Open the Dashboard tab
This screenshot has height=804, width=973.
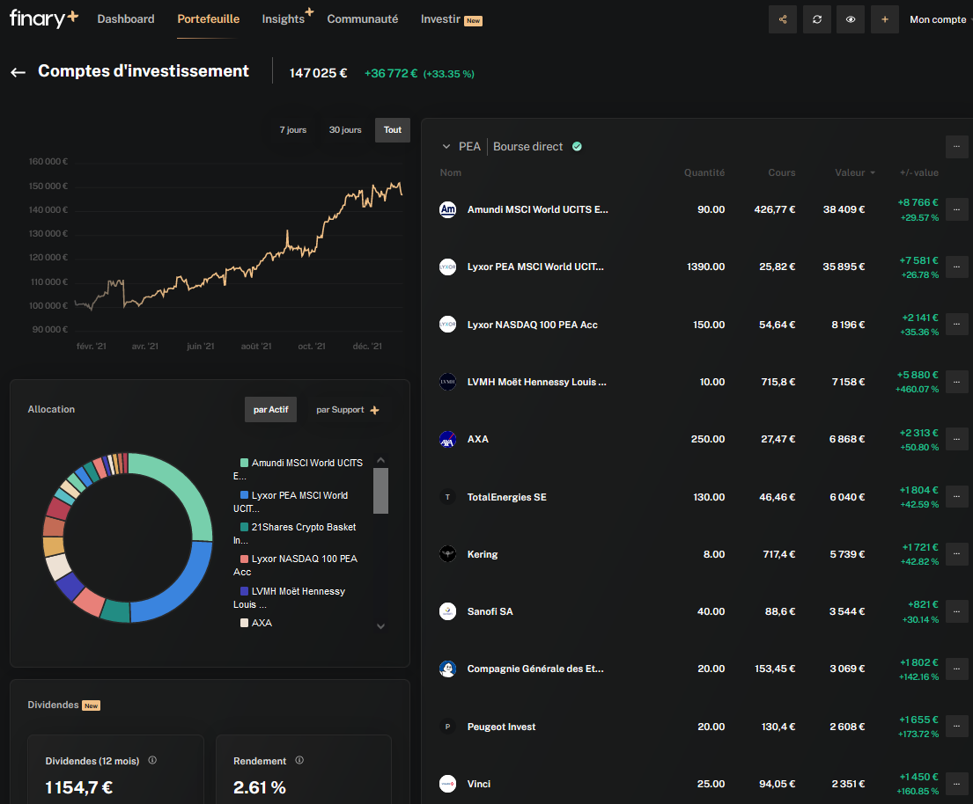tap(126, 19)
